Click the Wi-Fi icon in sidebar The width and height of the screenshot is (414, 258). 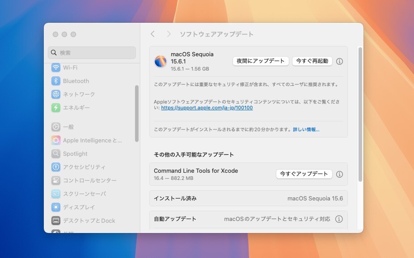(x=56, y=67)
